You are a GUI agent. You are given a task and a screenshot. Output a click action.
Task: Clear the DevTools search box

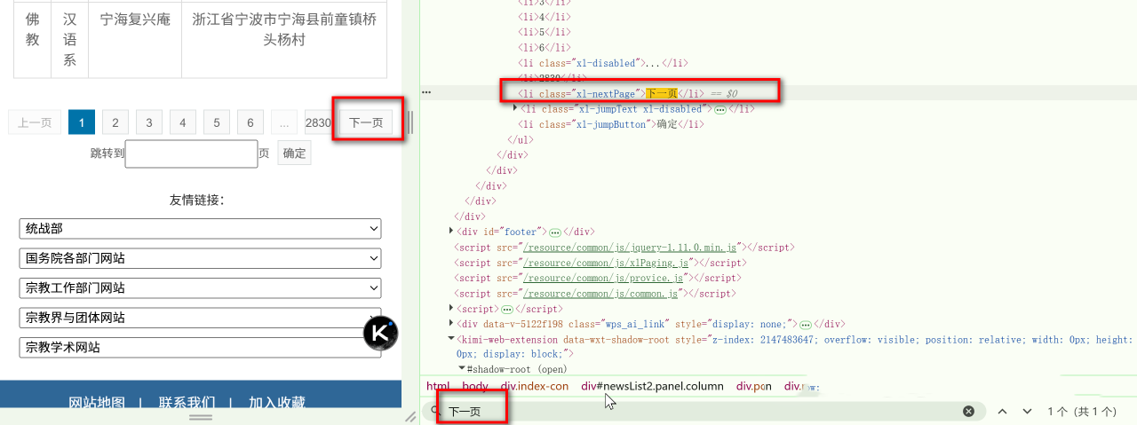coord(969,412)
